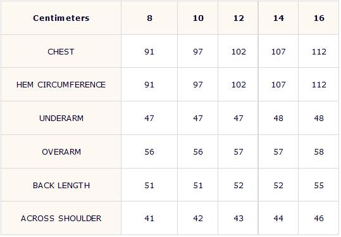
Task: Select the size 14 column header
Action: [278, 18]
